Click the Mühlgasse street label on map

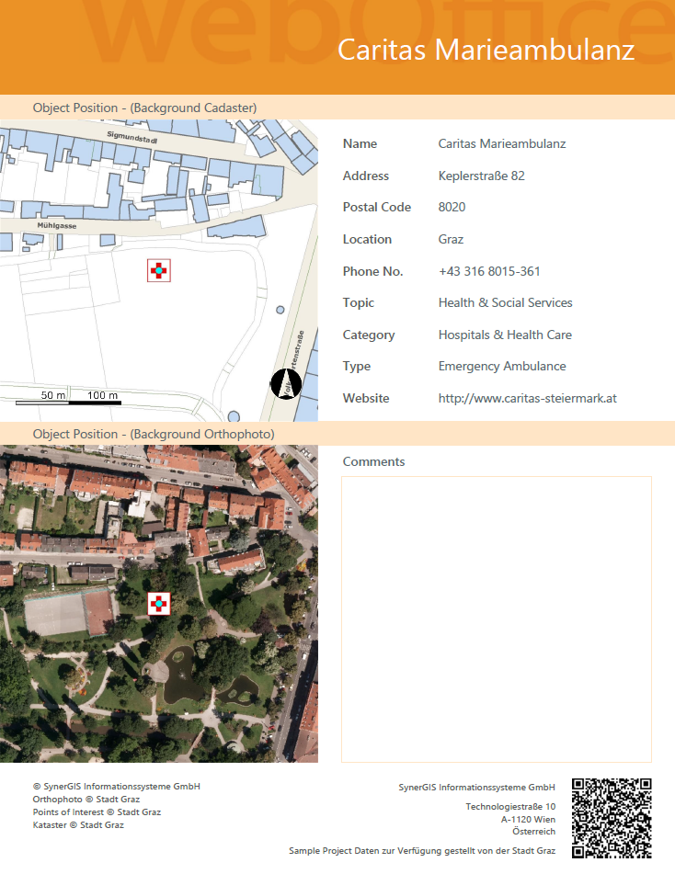57,225
